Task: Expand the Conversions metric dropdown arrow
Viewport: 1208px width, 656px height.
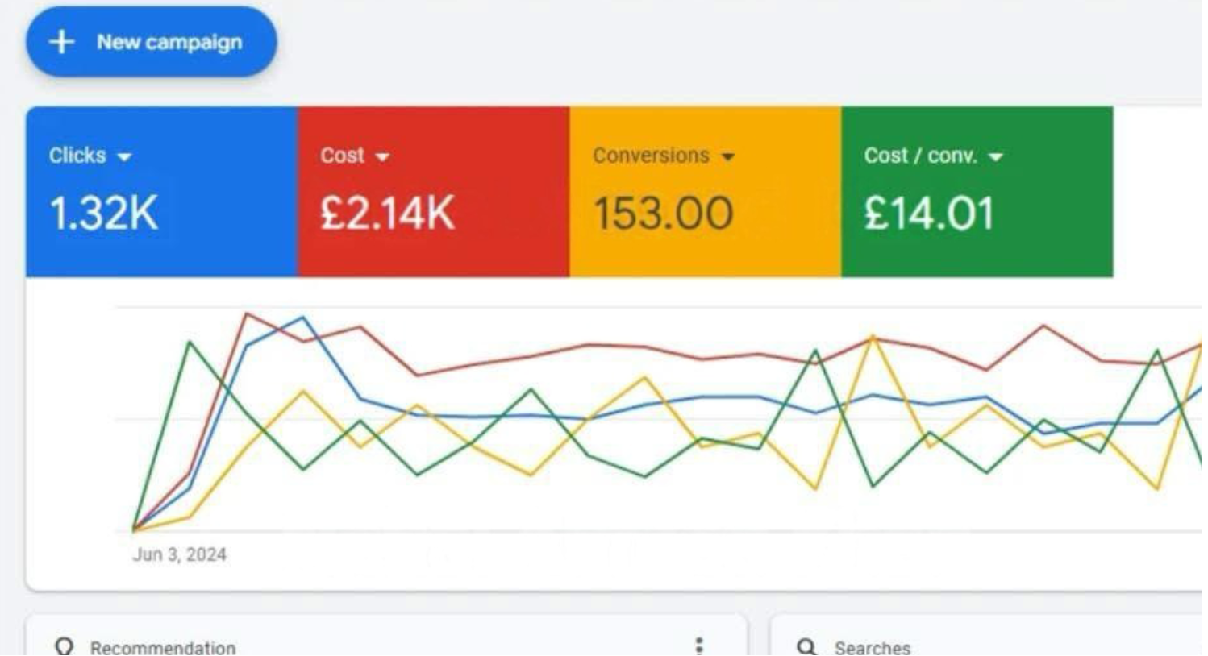Action: click(728, 156)
